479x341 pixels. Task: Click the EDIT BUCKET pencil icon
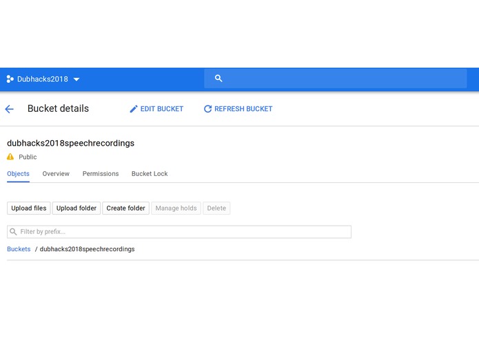(x=134, y=109)
